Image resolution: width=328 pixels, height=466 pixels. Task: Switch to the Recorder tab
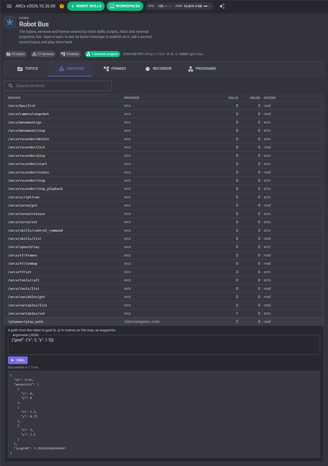pos(158,69)
